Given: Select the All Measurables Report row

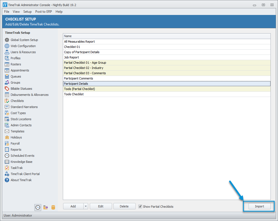Looking at the screenshot, I should point(167,42).
